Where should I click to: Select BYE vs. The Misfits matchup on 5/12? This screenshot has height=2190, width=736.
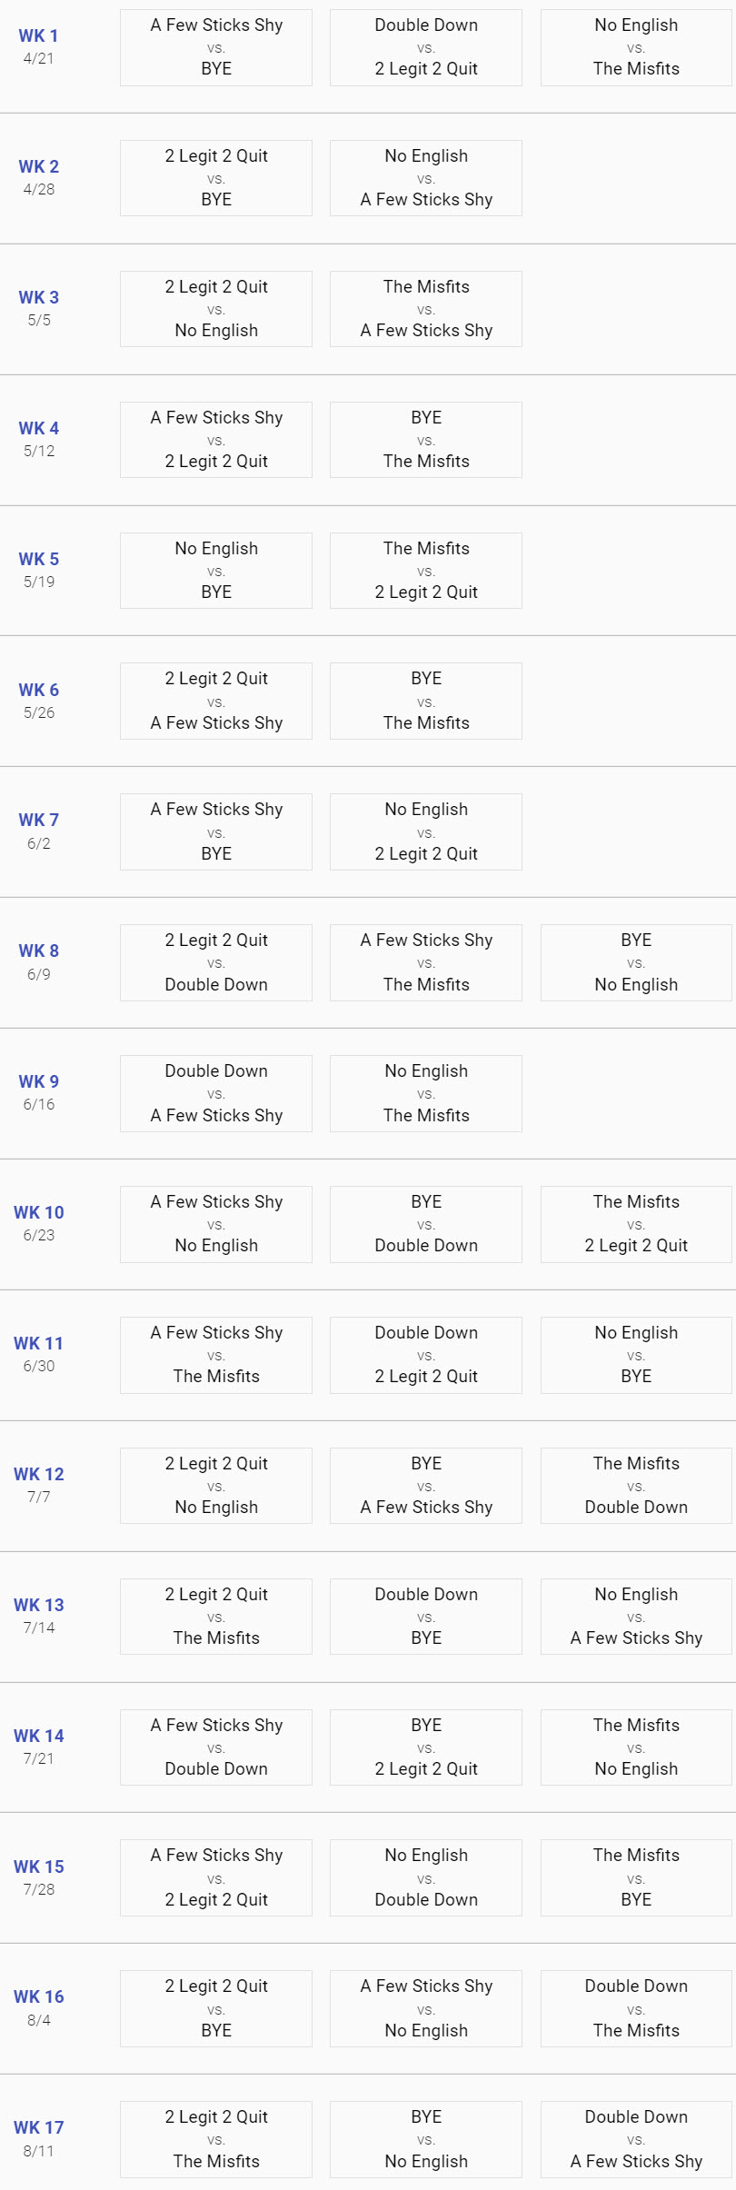[426, 440]
